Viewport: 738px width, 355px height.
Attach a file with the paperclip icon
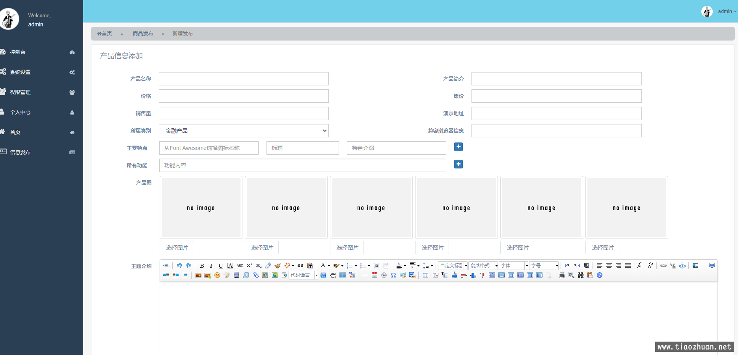pyautogui.click(x=256, y=275)
